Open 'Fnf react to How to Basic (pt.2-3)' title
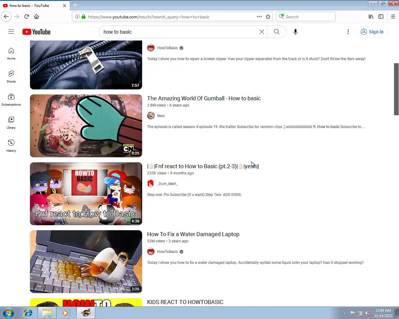Viewport: 399px width, 319px height. coord(203,166)
